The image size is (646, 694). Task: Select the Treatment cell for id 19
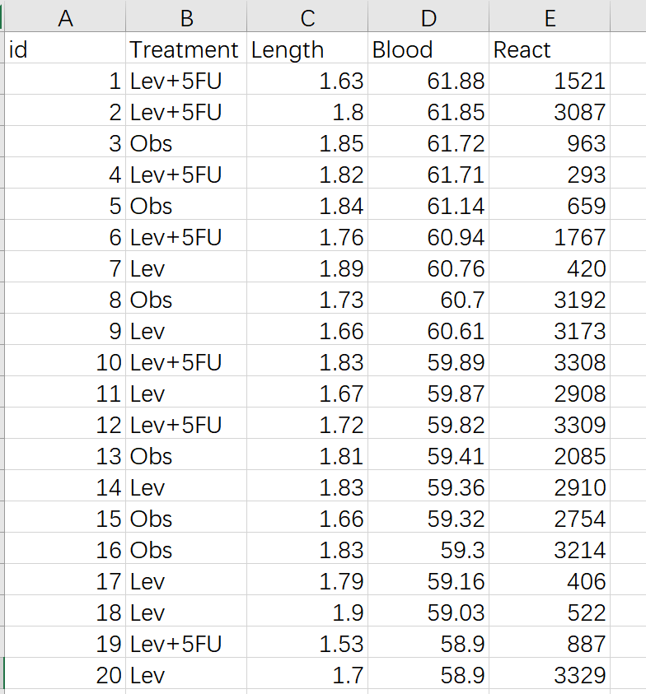coord(186,644)
